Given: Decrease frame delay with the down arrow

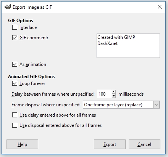Looking at the screenshot, I should (114, 96).
